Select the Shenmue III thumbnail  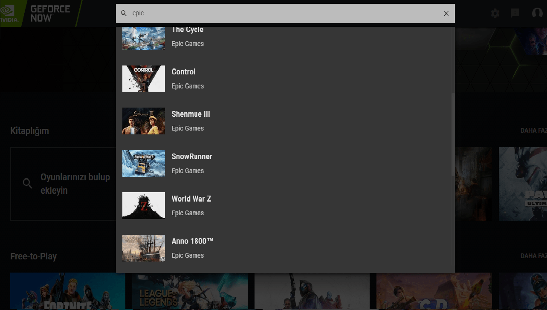click(x=144, y=121)
